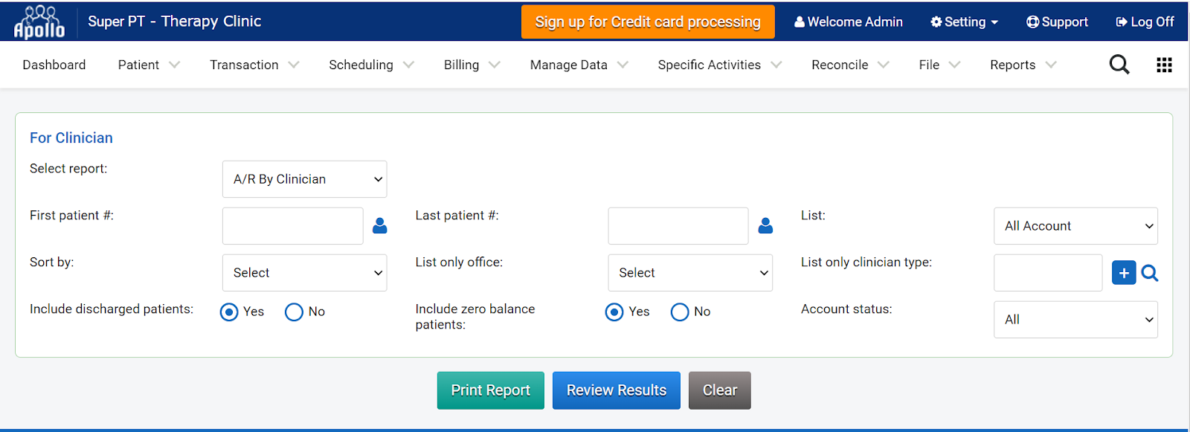Click magnifier icon next to clinician type
The image size is (1190, 432).
point(1150,273)
